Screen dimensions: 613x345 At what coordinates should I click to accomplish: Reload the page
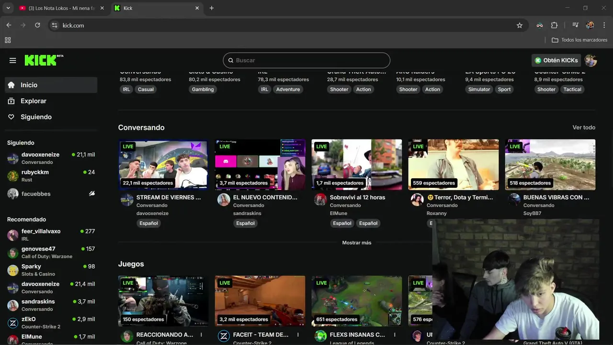pyautogui.click(x=37, y=25)
